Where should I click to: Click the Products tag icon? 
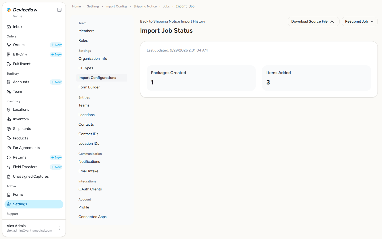coord(9,138)
